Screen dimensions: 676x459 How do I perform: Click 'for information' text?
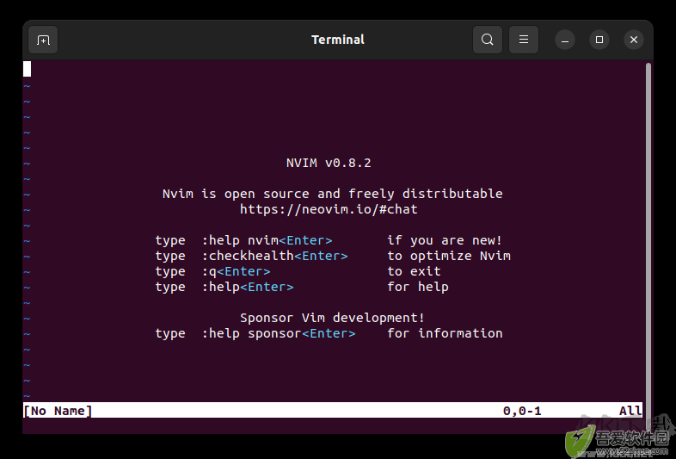[x=445, y=333]
